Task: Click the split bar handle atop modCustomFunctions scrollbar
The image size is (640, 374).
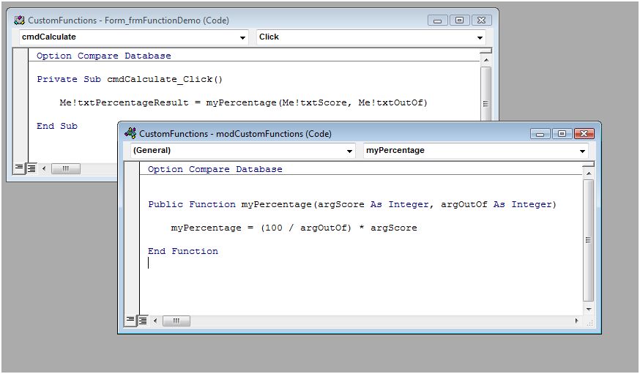Action: click(589, 164)
